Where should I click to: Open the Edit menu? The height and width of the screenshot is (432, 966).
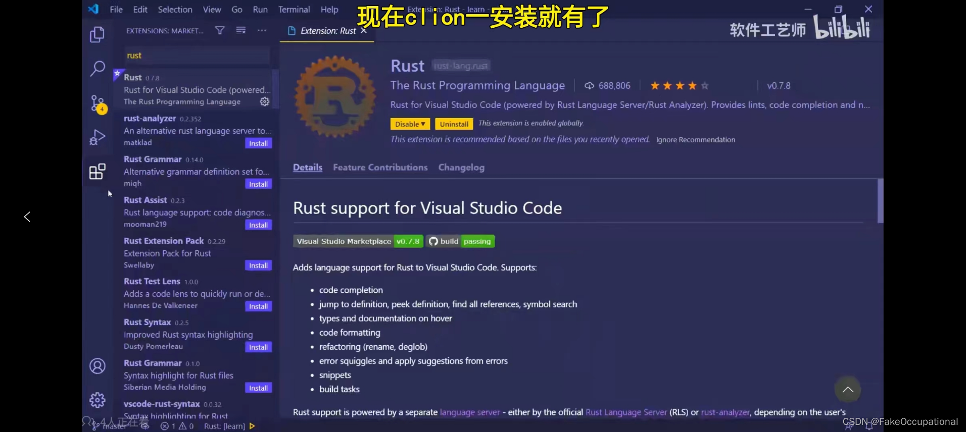point(140,10)
